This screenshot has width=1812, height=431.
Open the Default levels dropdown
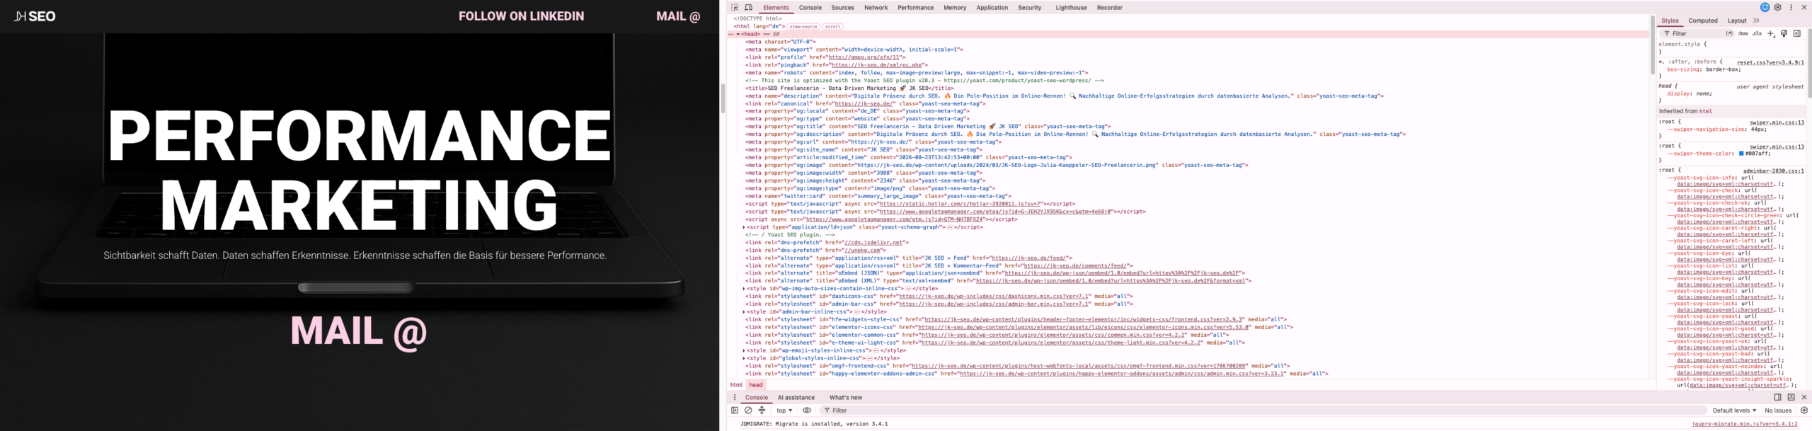pyautogui.click(x=1734, y=410)
